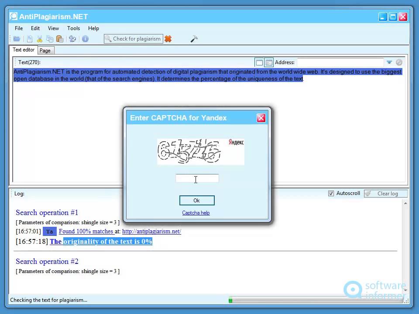Click the [16:57:01] timestamp in the log
Image resolution: width=419 pixels, height=314 pixels.
pyautogui.click(x=28, y=232)
